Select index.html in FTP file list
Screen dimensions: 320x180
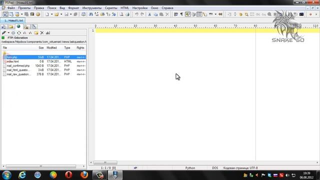(44, 61)
